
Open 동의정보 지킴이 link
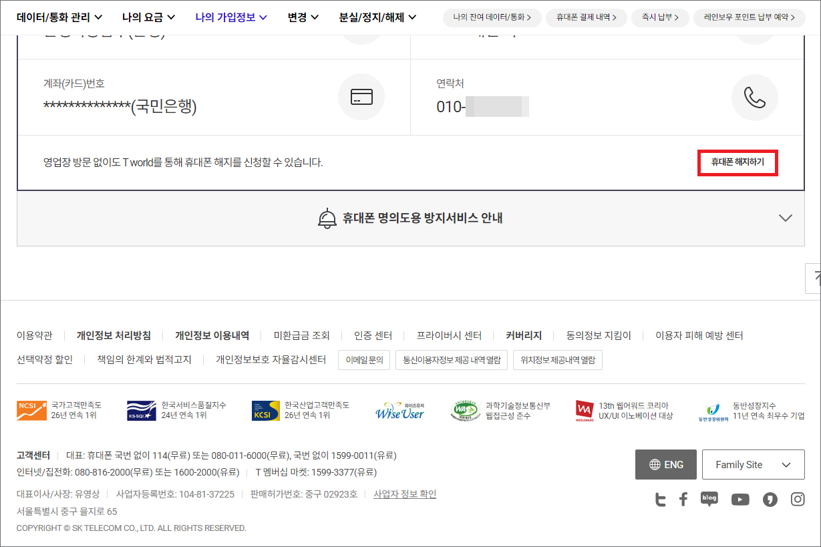[599, 335]
